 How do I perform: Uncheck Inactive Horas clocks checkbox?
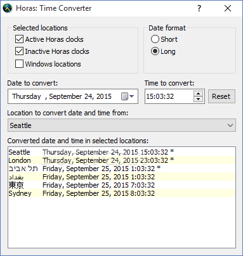(19, 51)
